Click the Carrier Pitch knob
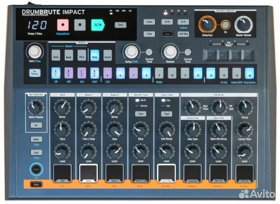 coord(245,129)
